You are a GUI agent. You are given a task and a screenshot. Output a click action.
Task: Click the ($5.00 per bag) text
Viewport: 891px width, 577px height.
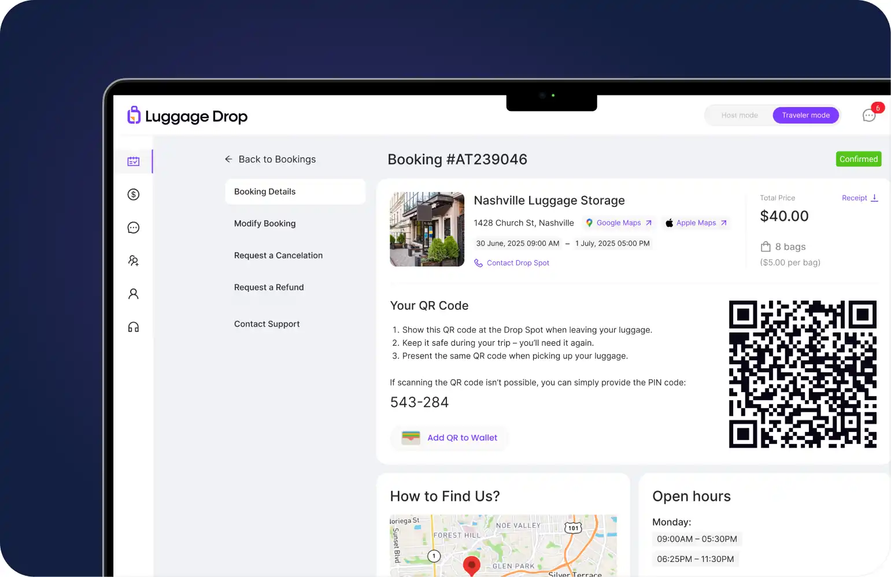(x=790, y=262)
